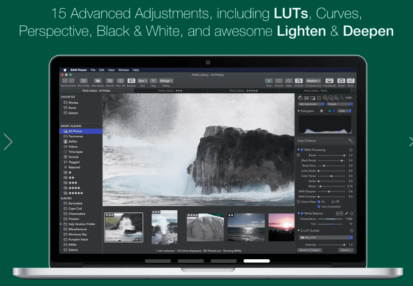Switch to Viewer icon in toolbar
413x286 pixels.
[x=341, y=81]
